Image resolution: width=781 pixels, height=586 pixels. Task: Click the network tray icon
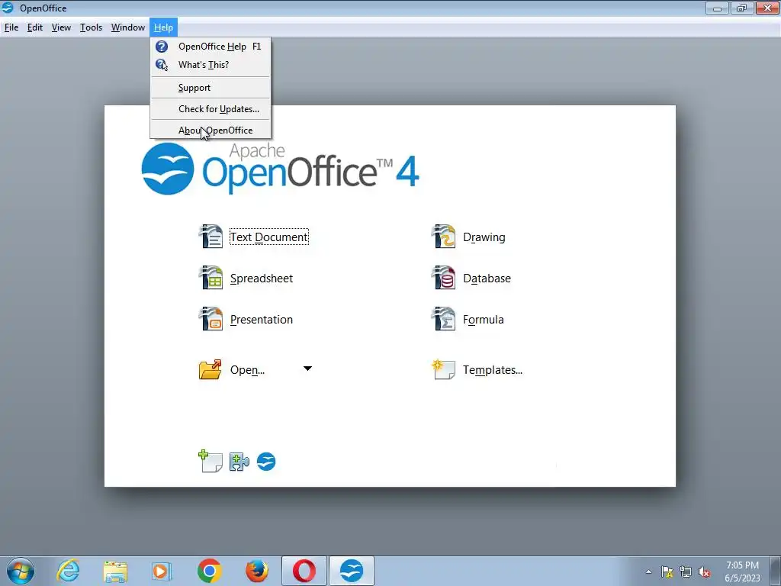point(686,572)
